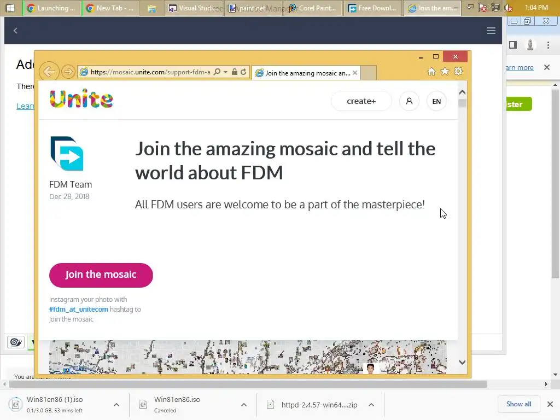This screenshot has height=420, width=560.
Task: Click the back chevron in FDM dark header
Action: pos(15,31)
